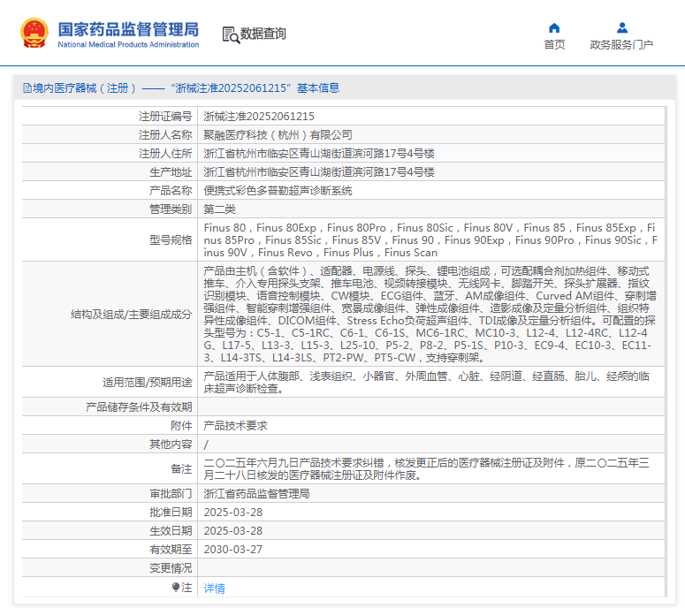Select the expiry date 2030-03-27
This screenshot has width=685, height=608.
pos(232,550)
